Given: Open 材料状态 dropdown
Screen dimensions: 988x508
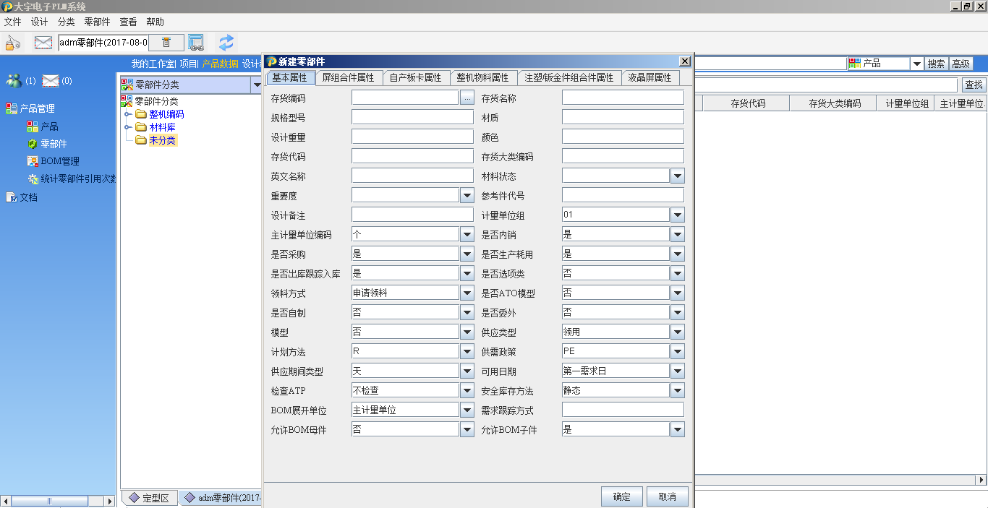Looking at the screenshot, I should [x=677, y=176].
